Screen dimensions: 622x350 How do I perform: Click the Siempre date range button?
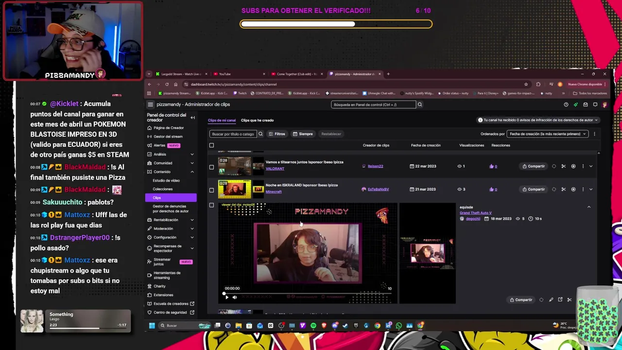point(303,134)
